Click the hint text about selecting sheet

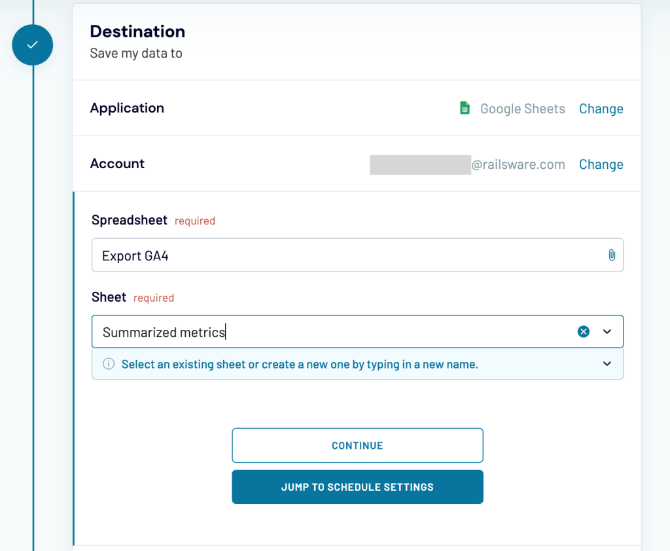click(x=300, y=364)
